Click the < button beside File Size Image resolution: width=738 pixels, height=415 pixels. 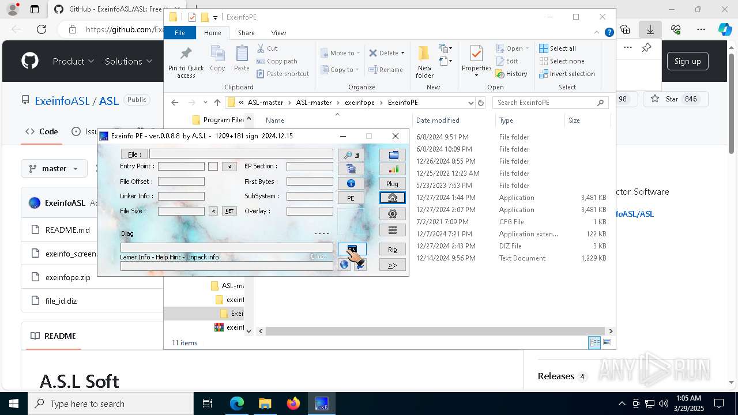[213, 211]
